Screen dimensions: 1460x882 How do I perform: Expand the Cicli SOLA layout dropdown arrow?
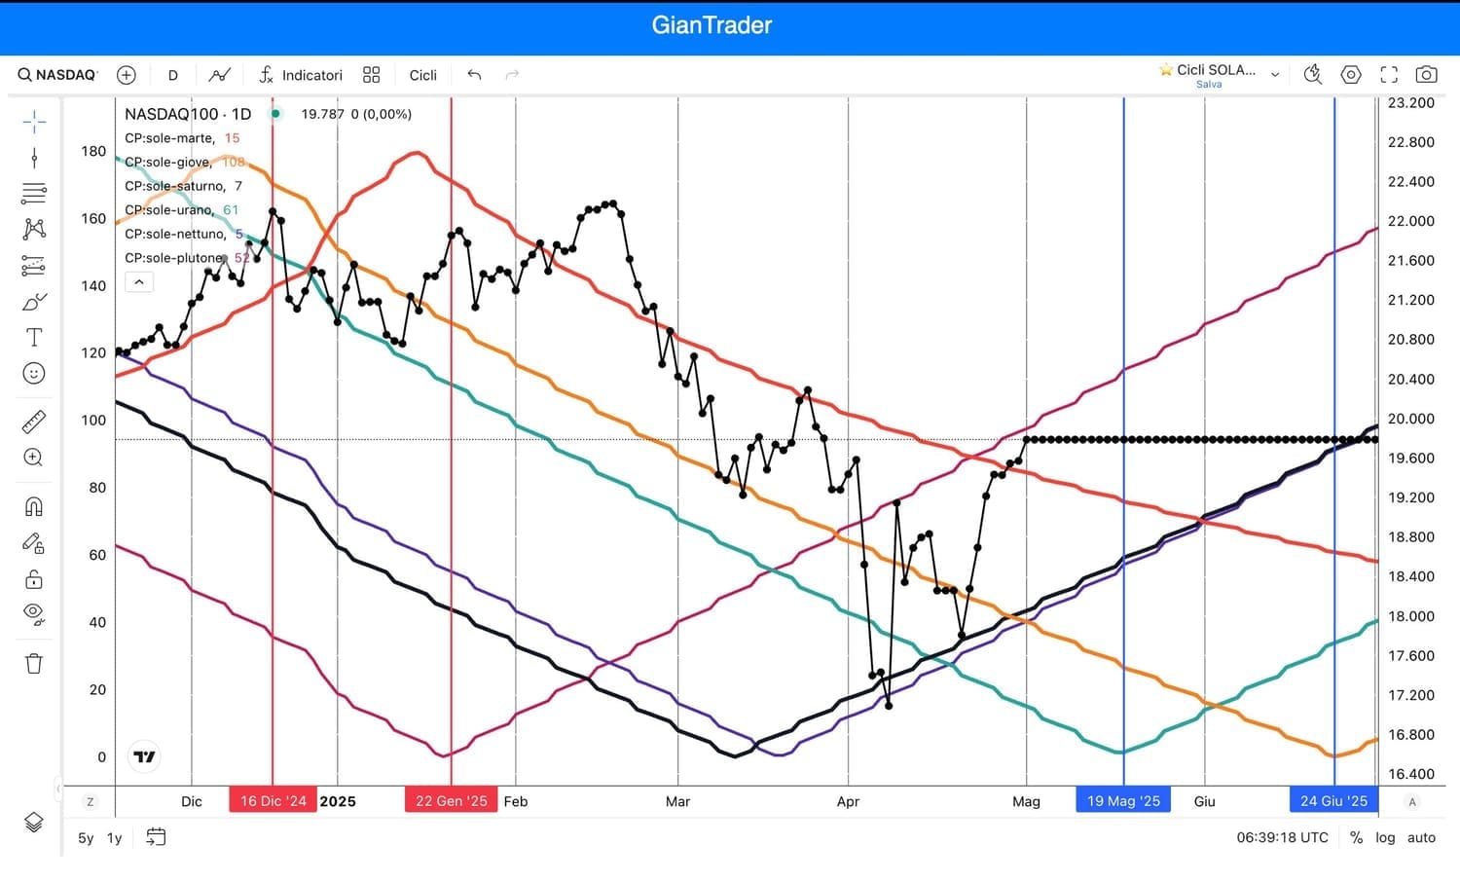1275,75
